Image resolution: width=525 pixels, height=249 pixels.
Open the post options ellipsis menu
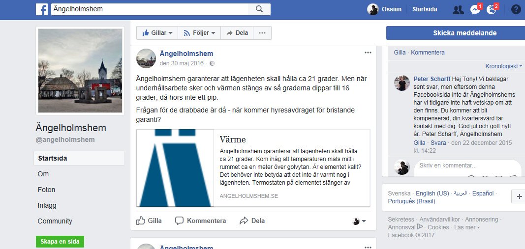pyautogui.click(x=368, y=53)
